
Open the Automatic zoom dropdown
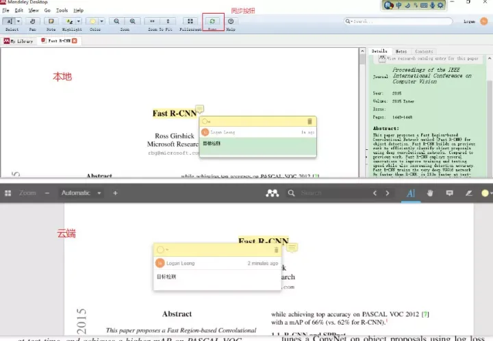[x=81, y=193]
